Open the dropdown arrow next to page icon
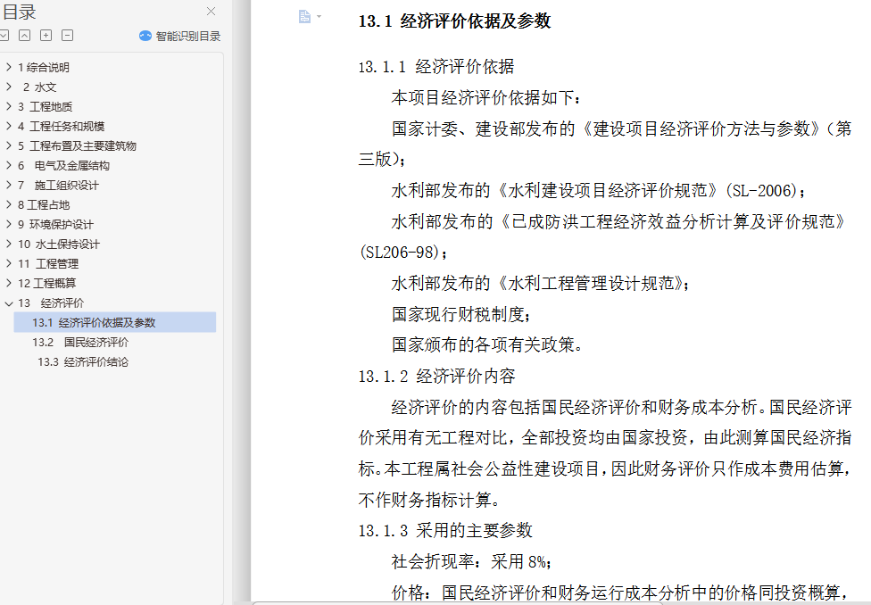The image size is (871, 605). pos(319,17)
